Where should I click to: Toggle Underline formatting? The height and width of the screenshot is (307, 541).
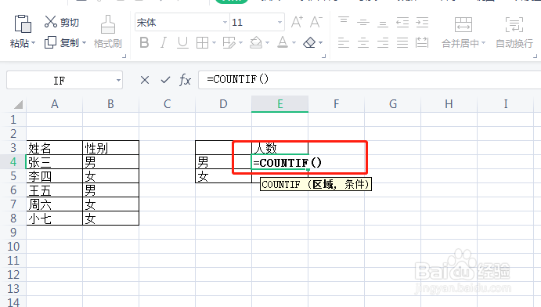coord(182,43)
